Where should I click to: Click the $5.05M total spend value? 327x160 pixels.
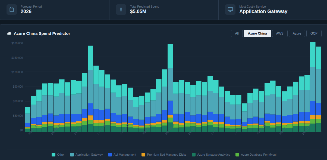click(138, 11)
